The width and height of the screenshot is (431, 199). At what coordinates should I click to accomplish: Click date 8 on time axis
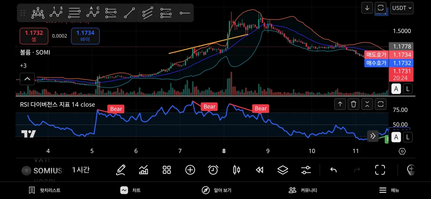click(x=224, y=151)
